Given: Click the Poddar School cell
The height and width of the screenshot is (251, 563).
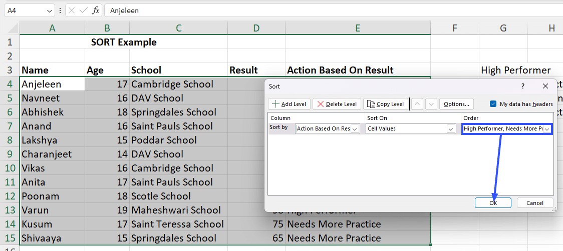Looking at the screenshot, I should tap(178, 140).
